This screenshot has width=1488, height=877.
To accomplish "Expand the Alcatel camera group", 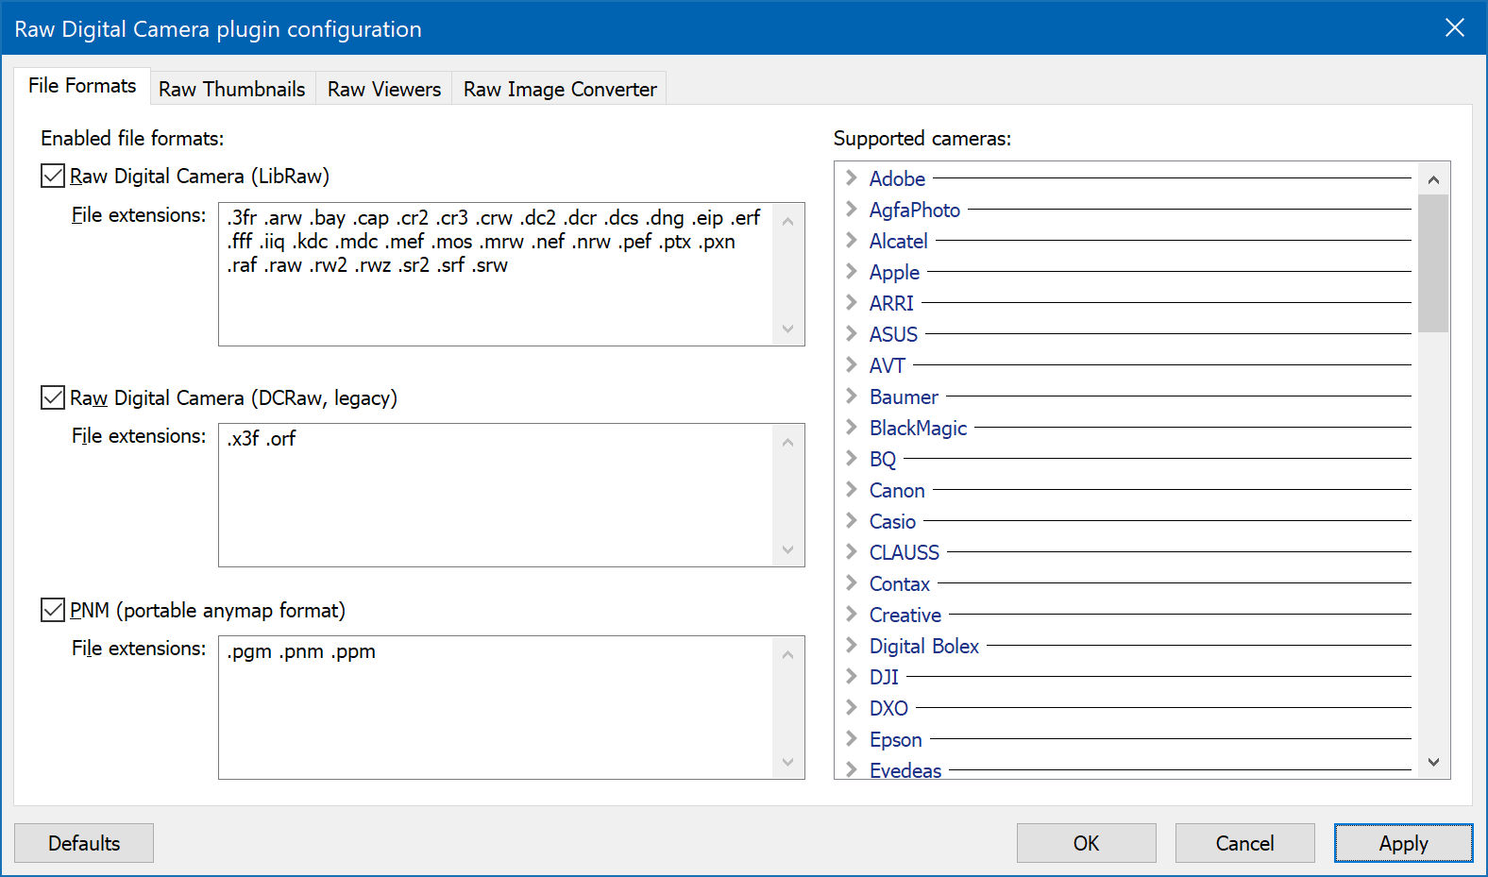I will tap(851, 240).
